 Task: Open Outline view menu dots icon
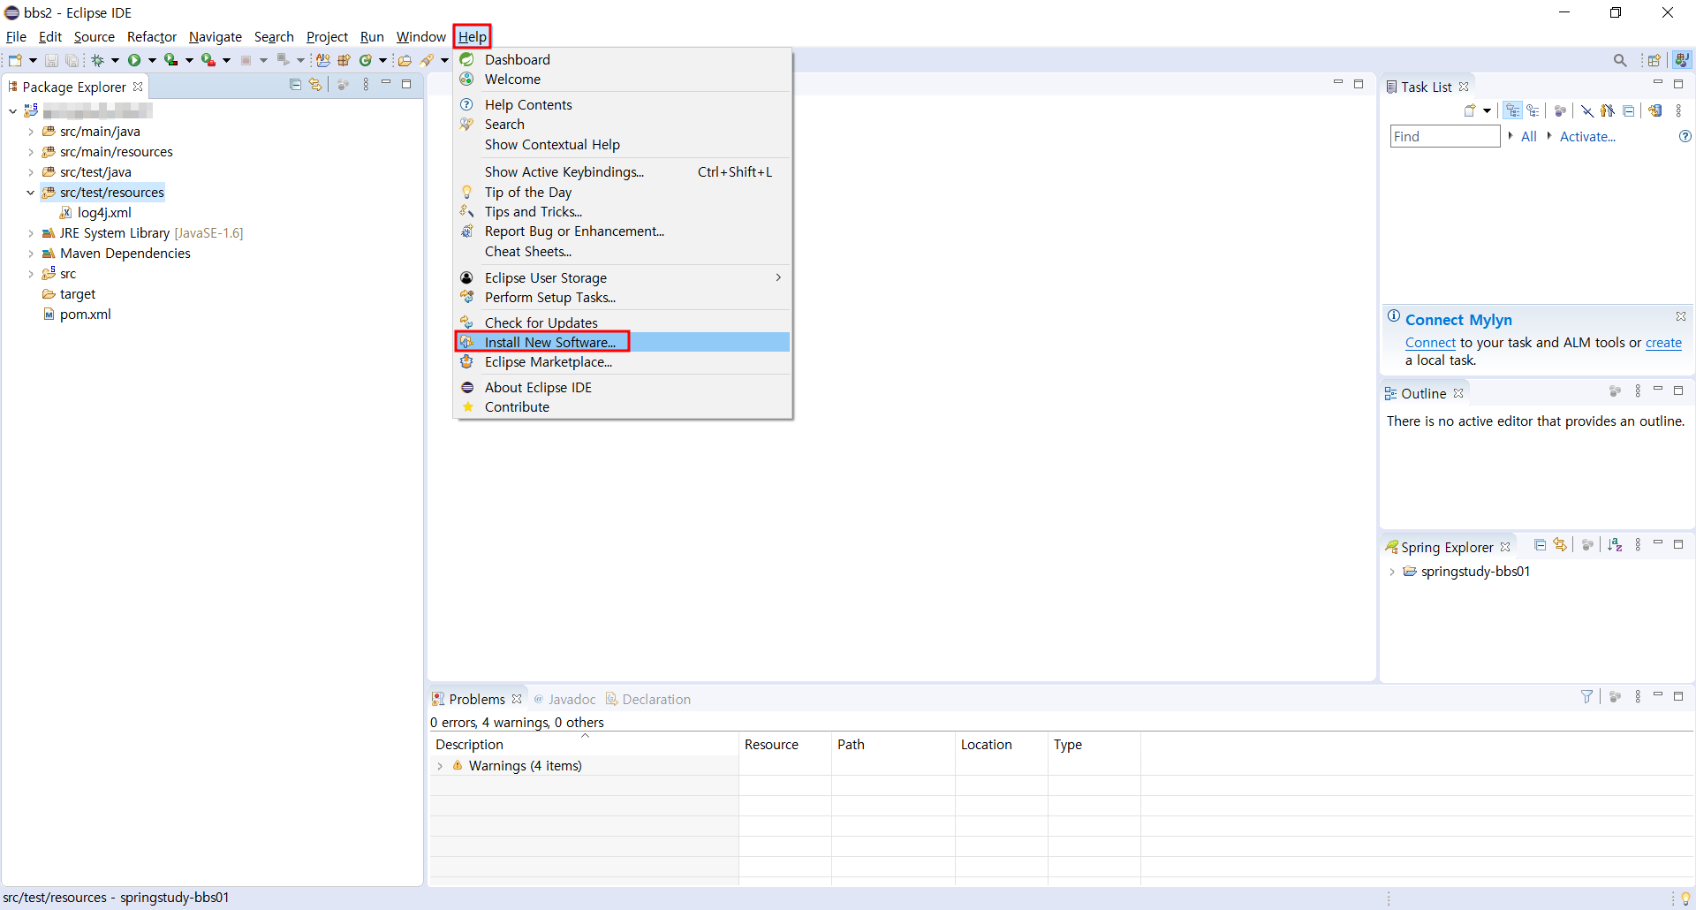click(1638, 391)
